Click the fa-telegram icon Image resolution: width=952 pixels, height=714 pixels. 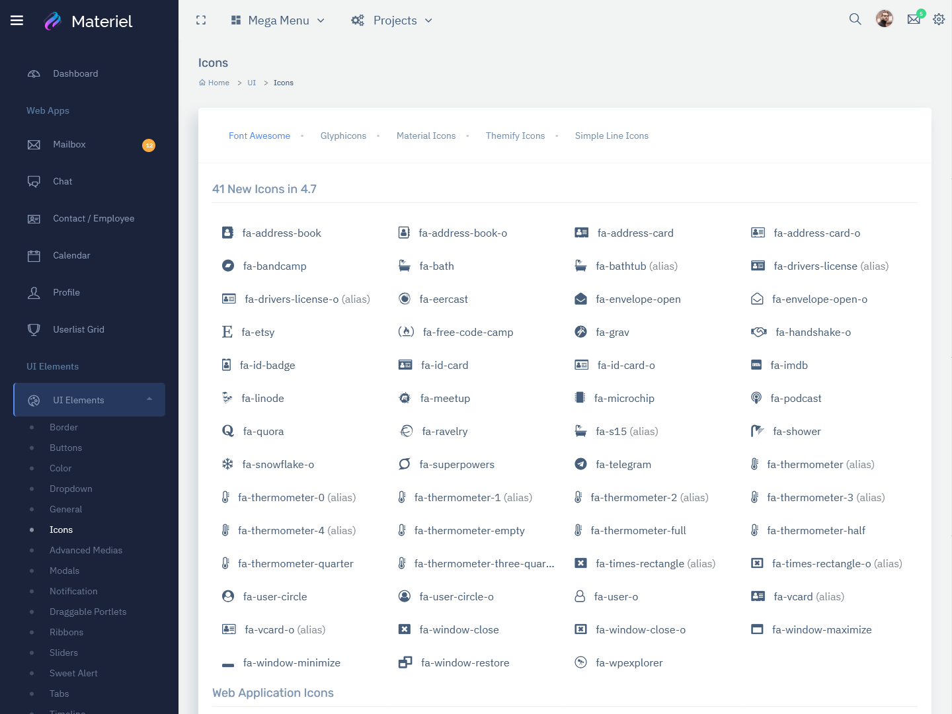click(580, 464)
